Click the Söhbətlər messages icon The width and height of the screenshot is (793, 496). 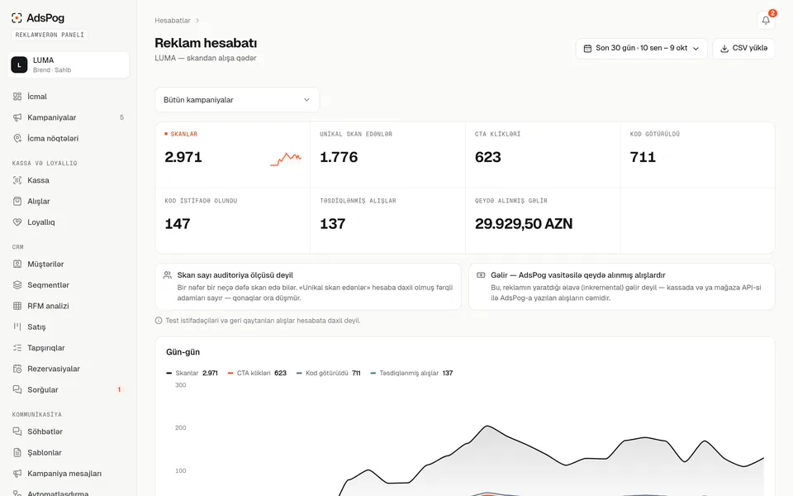[x=17, y=432]
